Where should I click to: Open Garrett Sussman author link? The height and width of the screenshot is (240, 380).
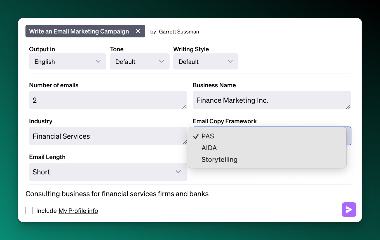click(179, 32)
